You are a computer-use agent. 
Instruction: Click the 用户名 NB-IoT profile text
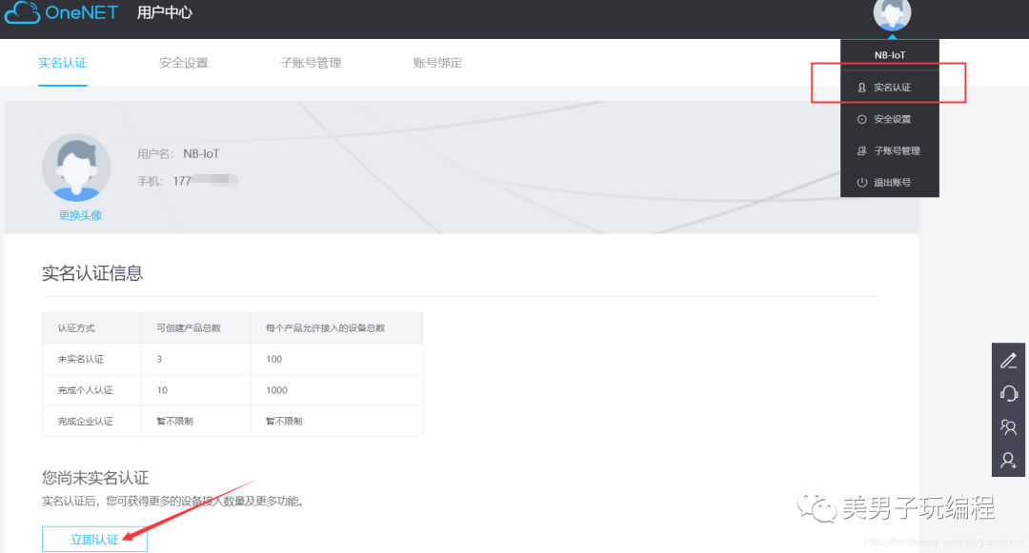(x=178, y=154)
